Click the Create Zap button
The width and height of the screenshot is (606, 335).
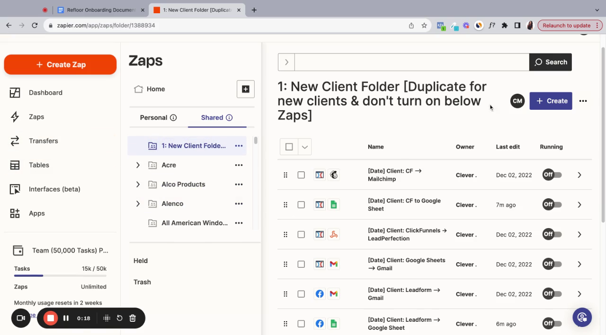pyautogui.click(x=60, y=65)
